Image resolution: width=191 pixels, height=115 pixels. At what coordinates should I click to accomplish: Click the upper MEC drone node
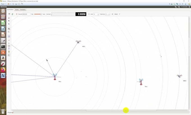point(78,42)
